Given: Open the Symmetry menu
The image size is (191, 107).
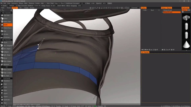Looking at the screenshot, I should [x=15, y=3].
